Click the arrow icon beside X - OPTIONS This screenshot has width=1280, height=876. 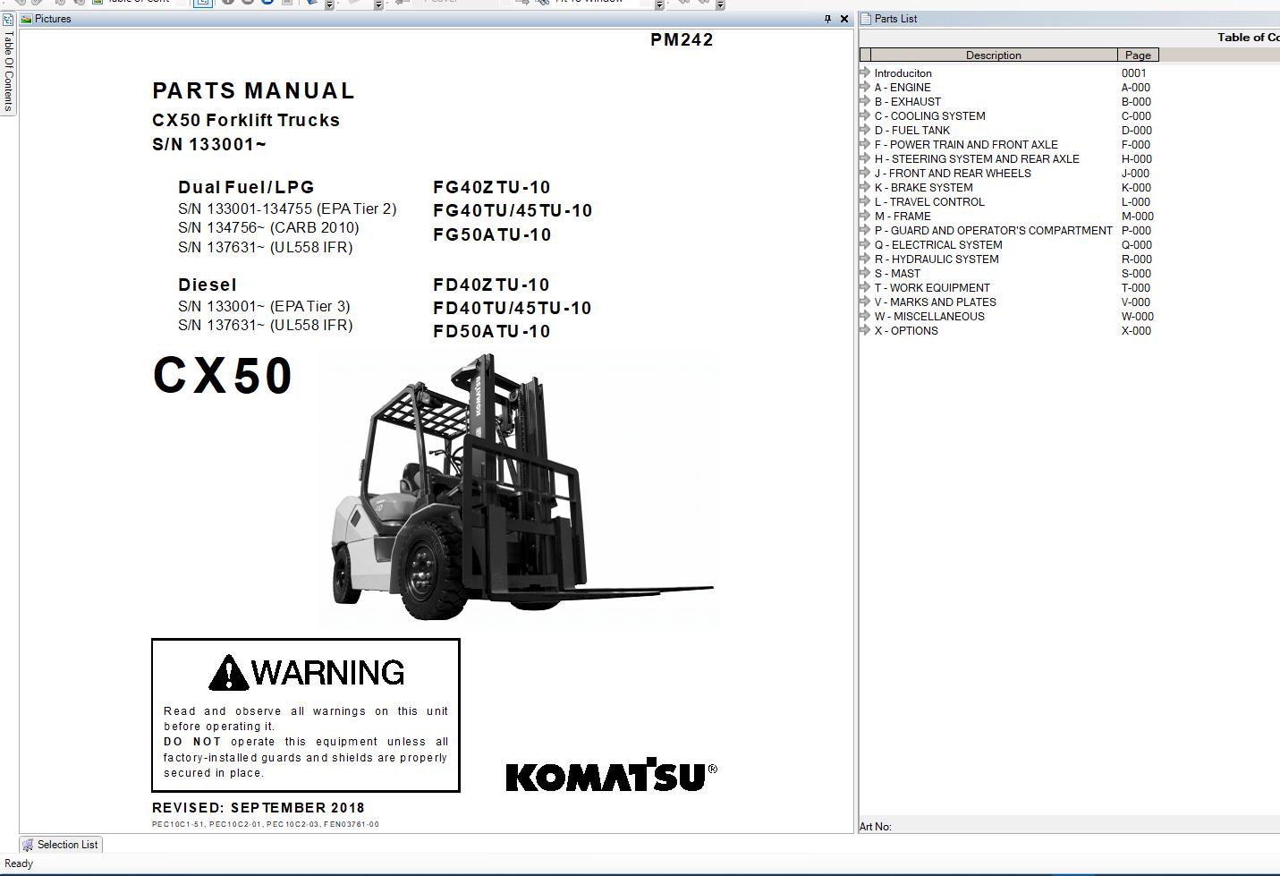(865, 330)
